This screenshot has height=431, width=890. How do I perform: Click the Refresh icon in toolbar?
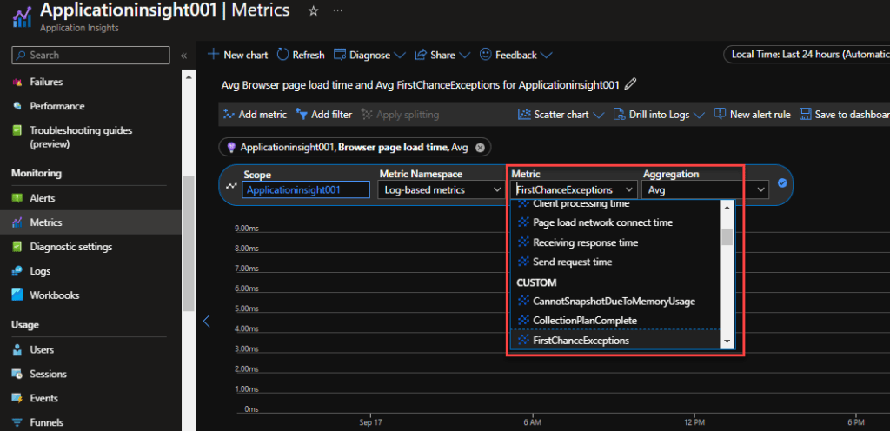click(283, 55)
